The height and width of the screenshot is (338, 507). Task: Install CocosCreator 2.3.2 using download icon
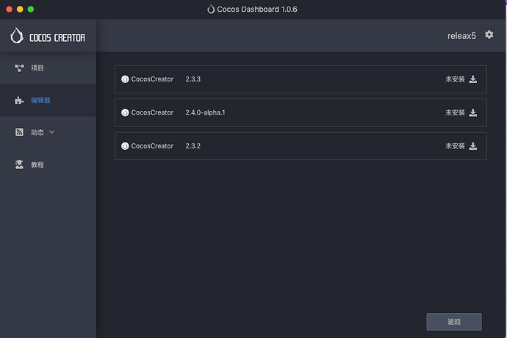(x=473, y=146)
